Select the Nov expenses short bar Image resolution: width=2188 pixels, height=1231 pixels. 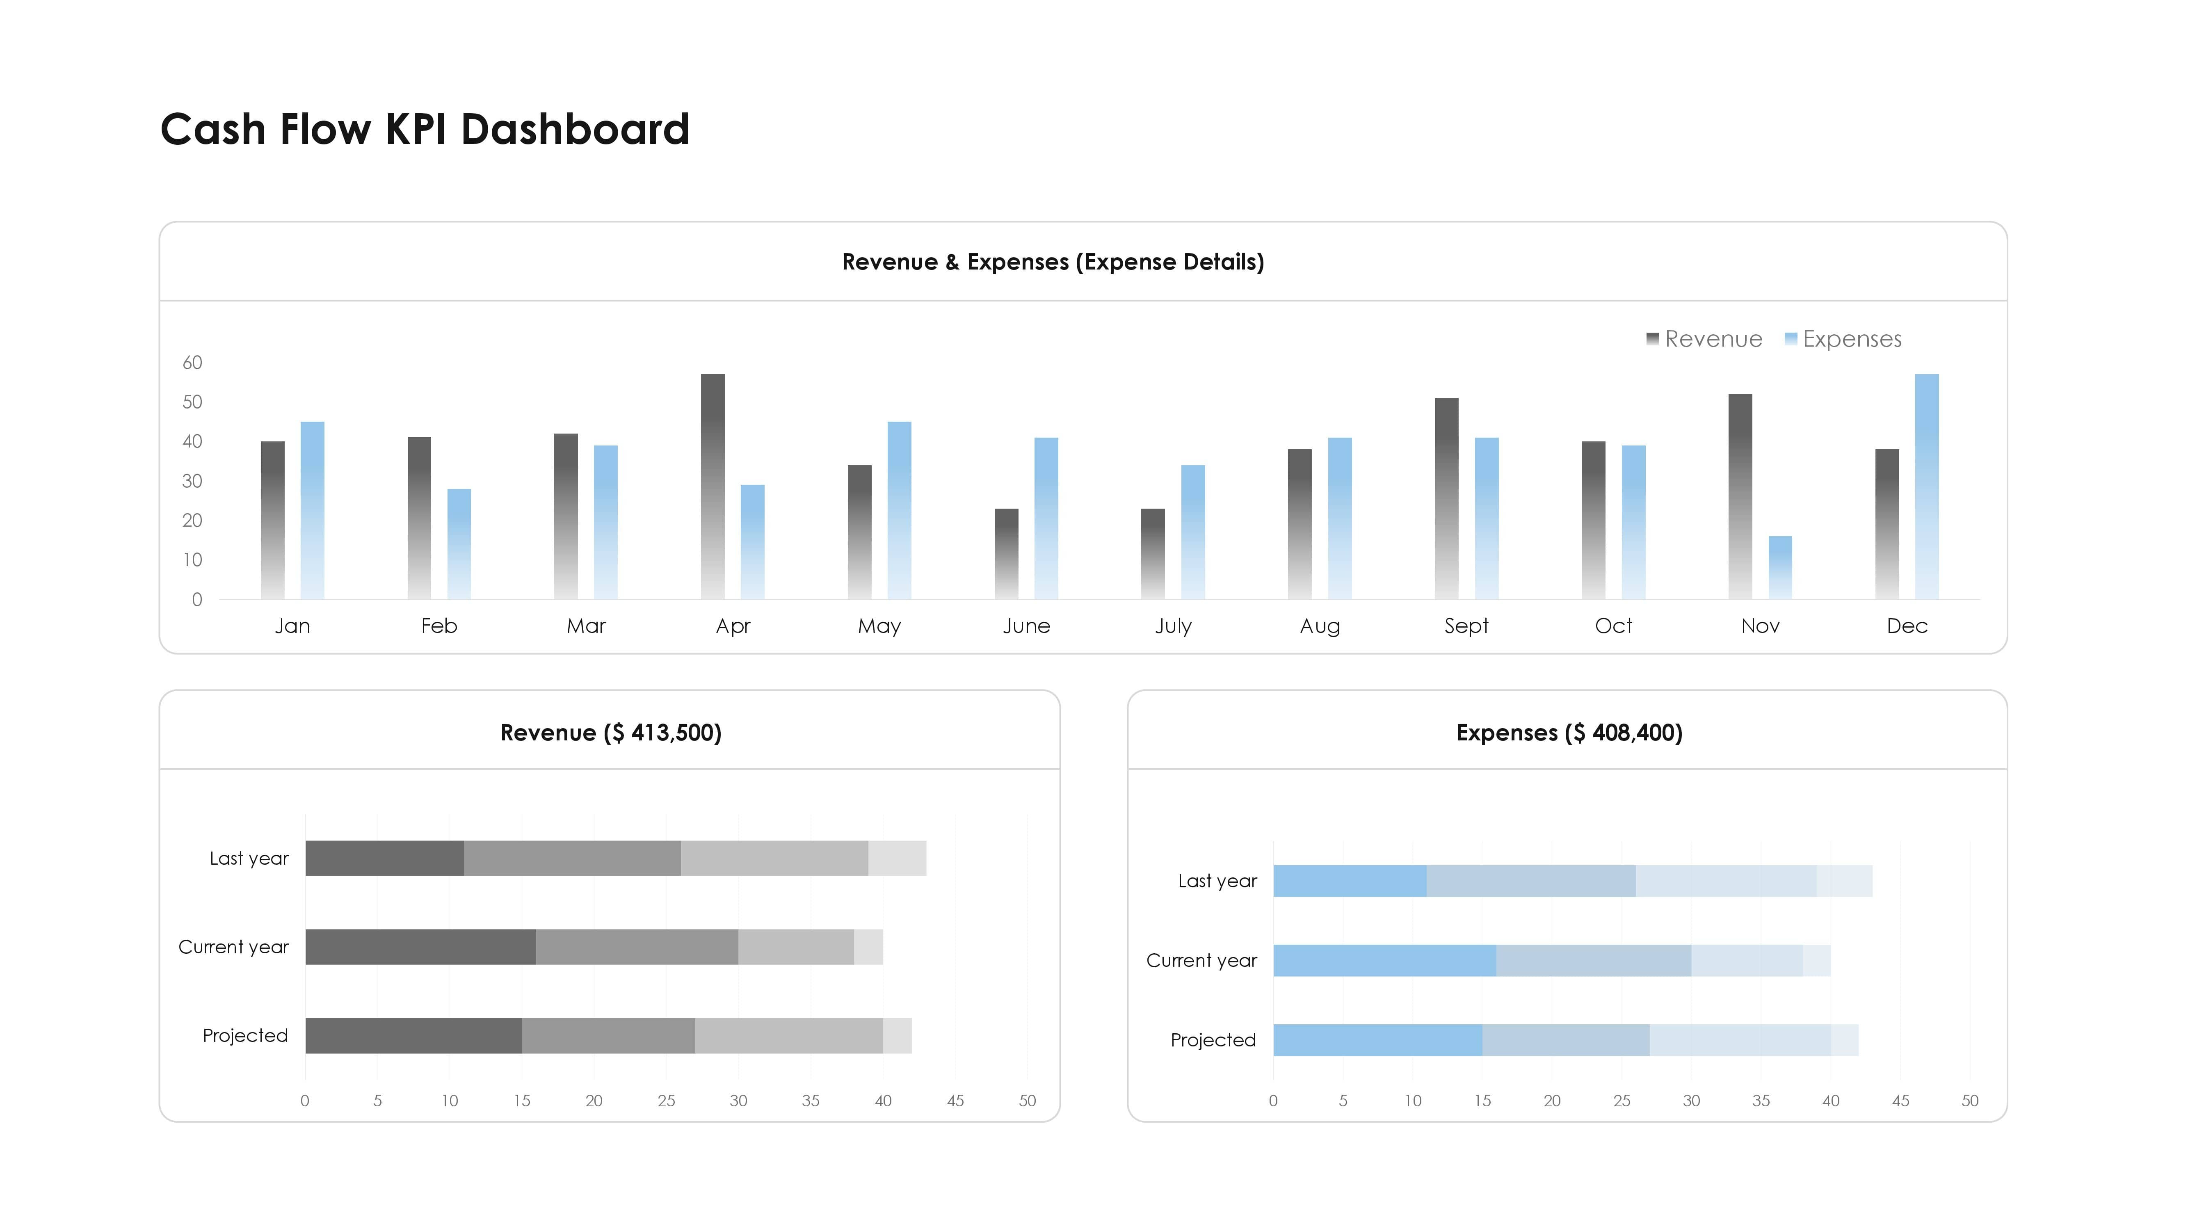click(1780, 567)
